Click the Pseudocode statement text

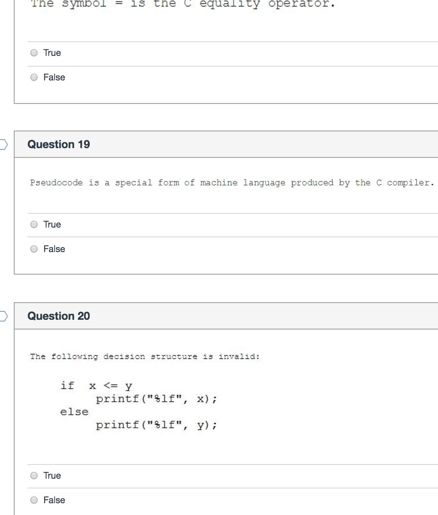click(x=232, y=183)
